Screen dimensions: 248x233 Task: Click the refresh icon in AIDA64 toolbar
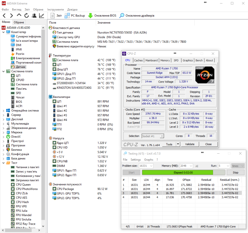click(26, 16)
